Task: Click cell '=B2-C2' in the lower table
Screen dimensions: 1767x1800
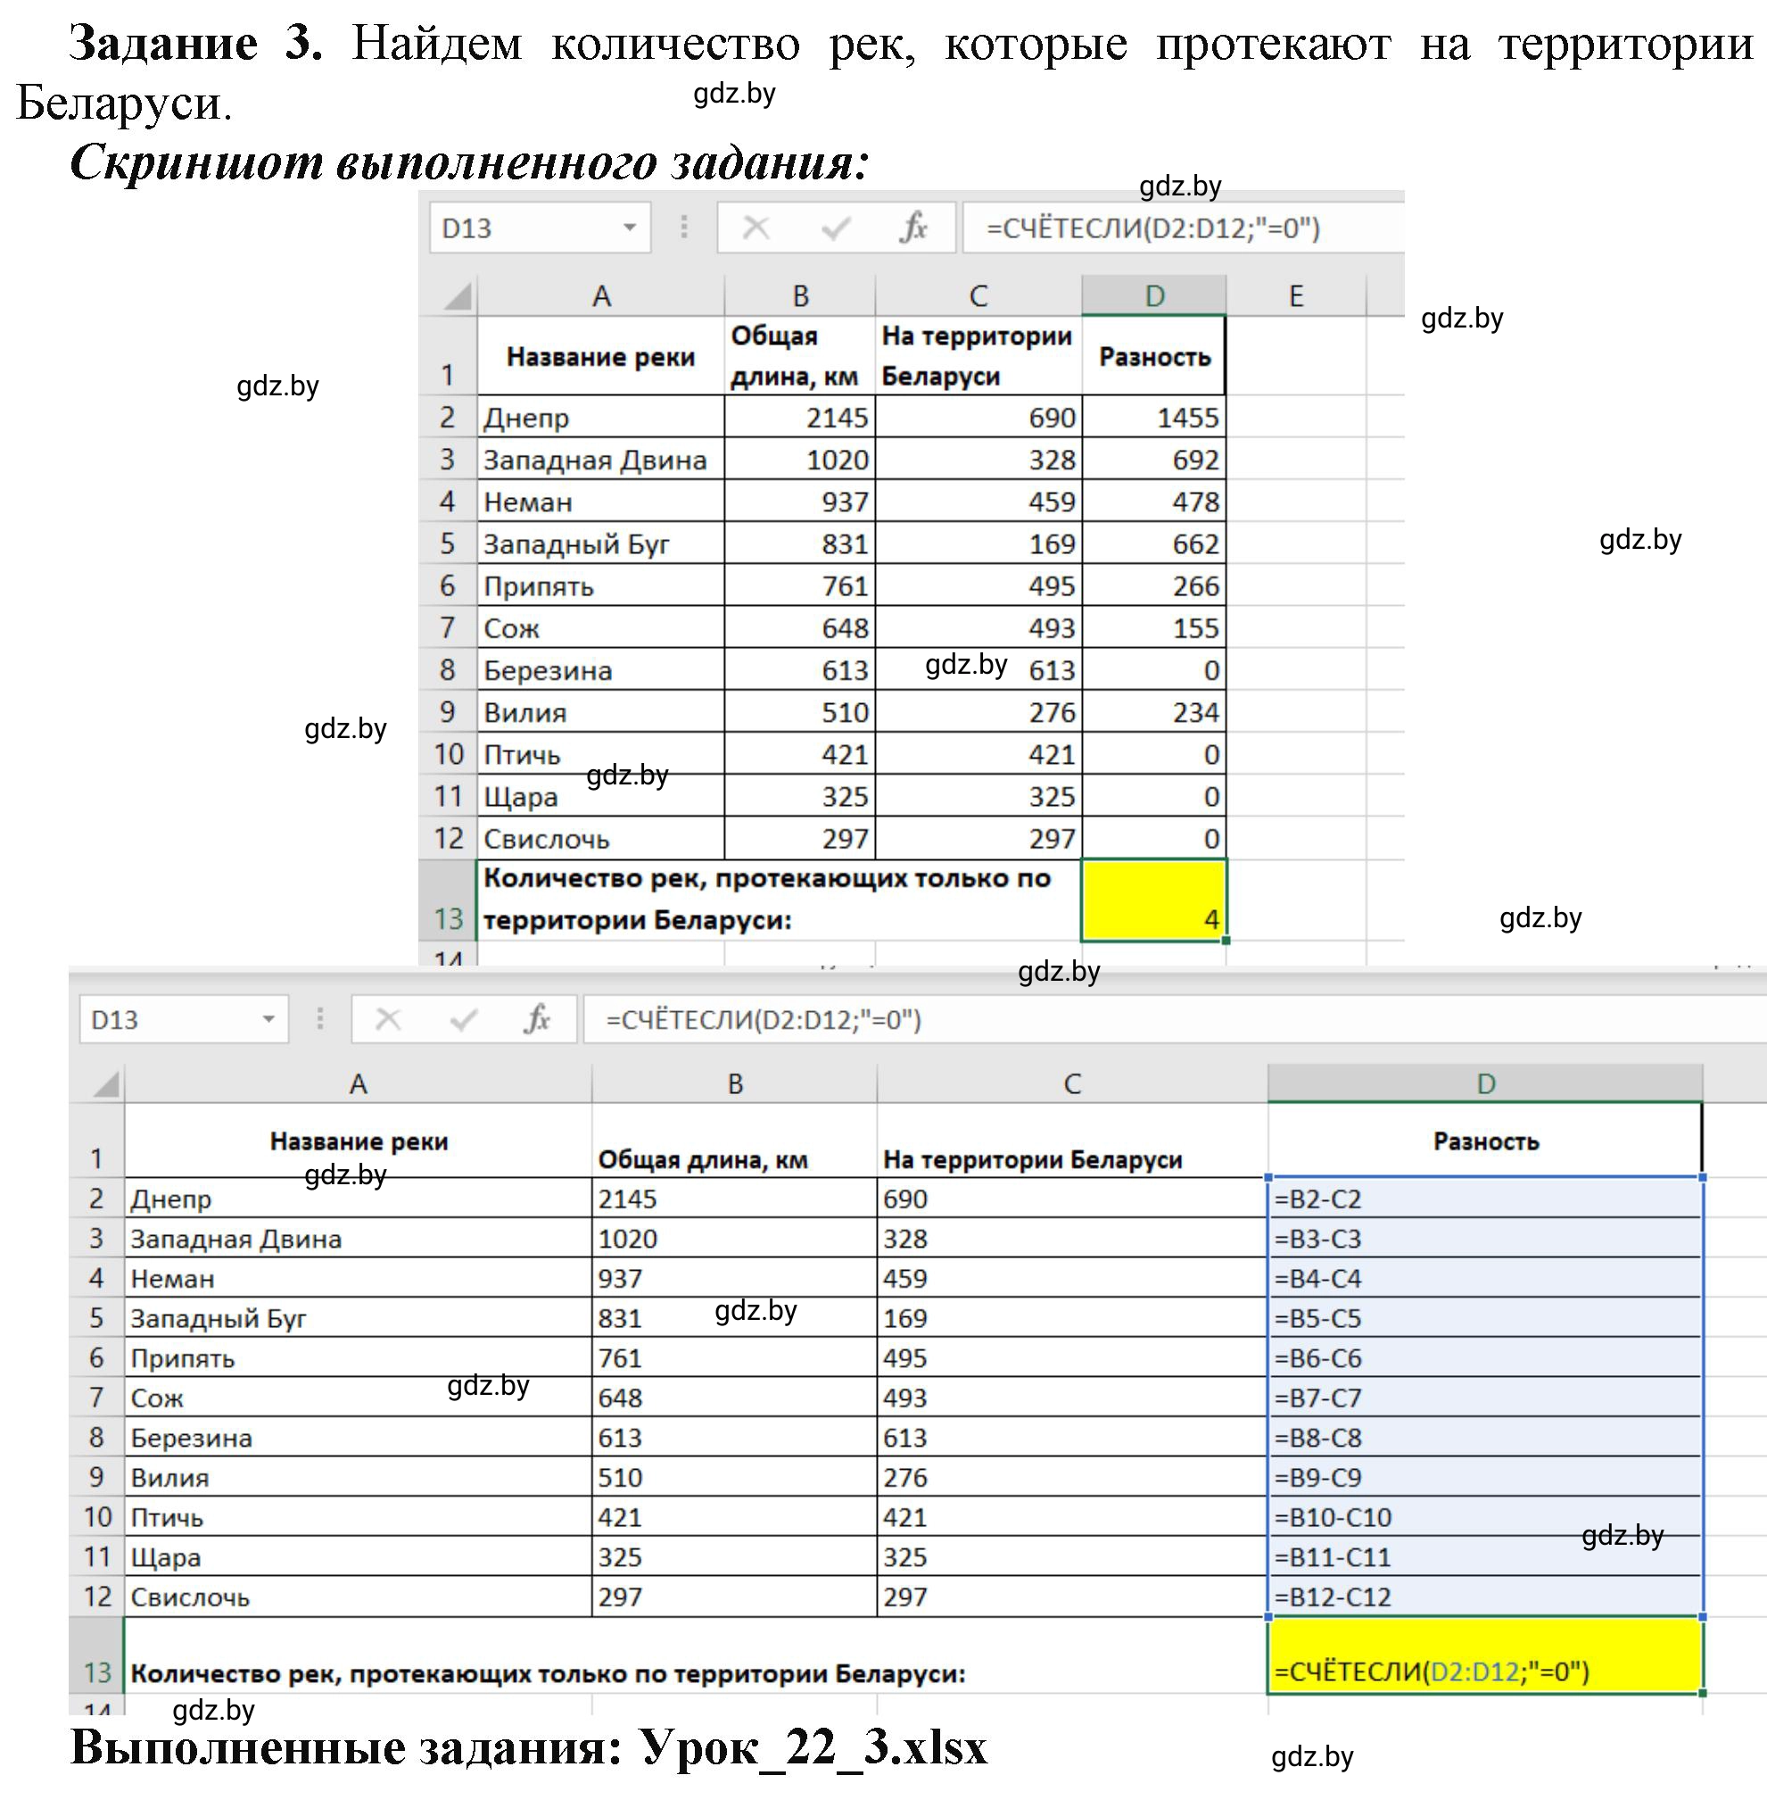Action: coord(1485,1198)
